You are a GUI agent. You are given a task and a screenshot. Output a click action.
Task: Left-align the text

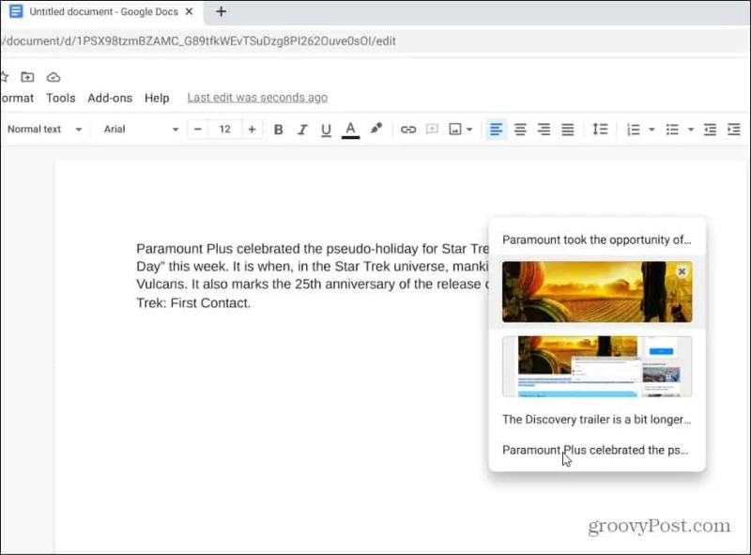[497, 130]
